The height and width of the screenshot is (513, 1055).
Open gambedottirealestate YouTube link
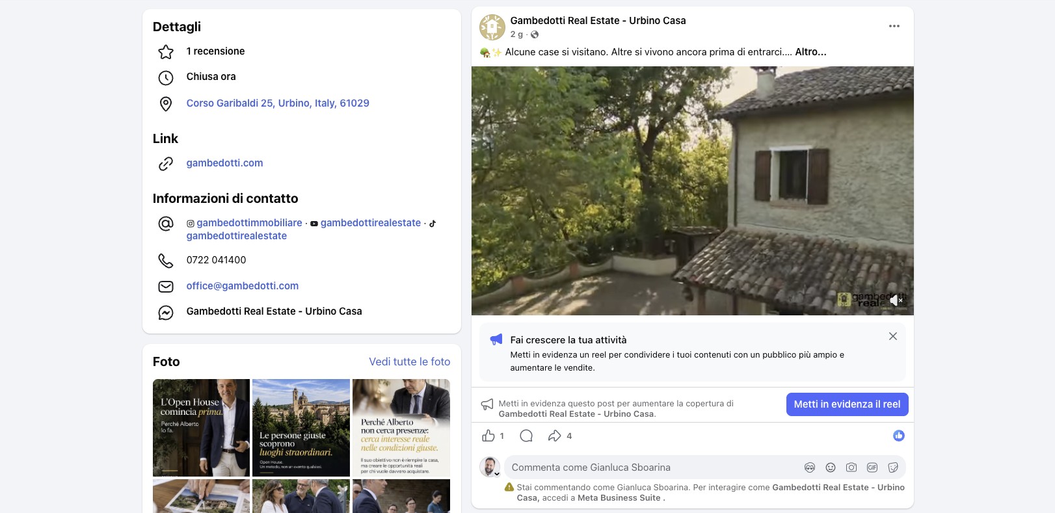coord(371,223)
